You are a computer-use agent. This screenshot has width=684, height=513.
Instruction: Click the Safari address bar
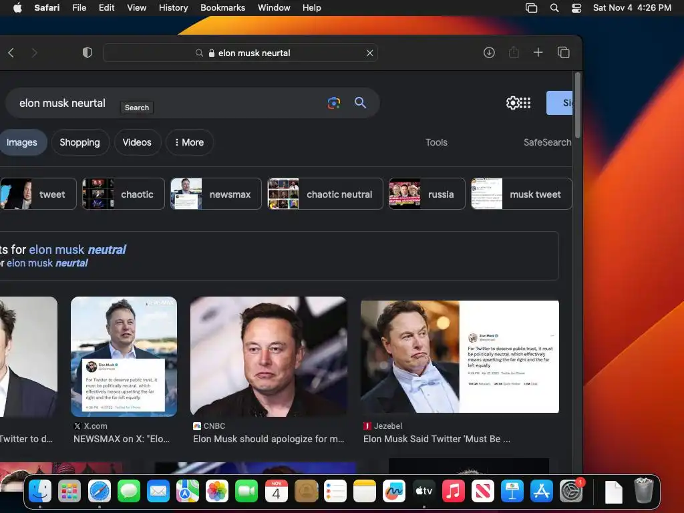coord(240,53)
